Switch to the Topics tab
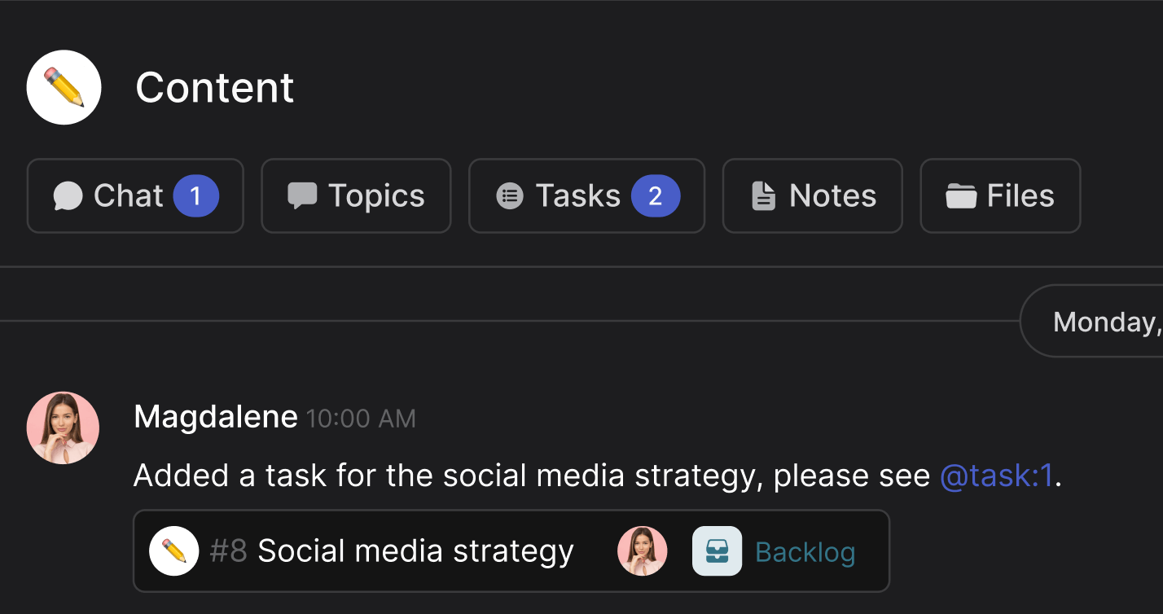The width and height of the screenshot is (1163, 614). [x=356, y=195]
